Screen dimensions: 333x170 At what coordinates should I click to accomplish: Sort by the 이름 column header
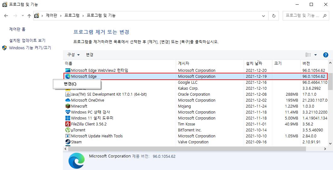point(119,63)
